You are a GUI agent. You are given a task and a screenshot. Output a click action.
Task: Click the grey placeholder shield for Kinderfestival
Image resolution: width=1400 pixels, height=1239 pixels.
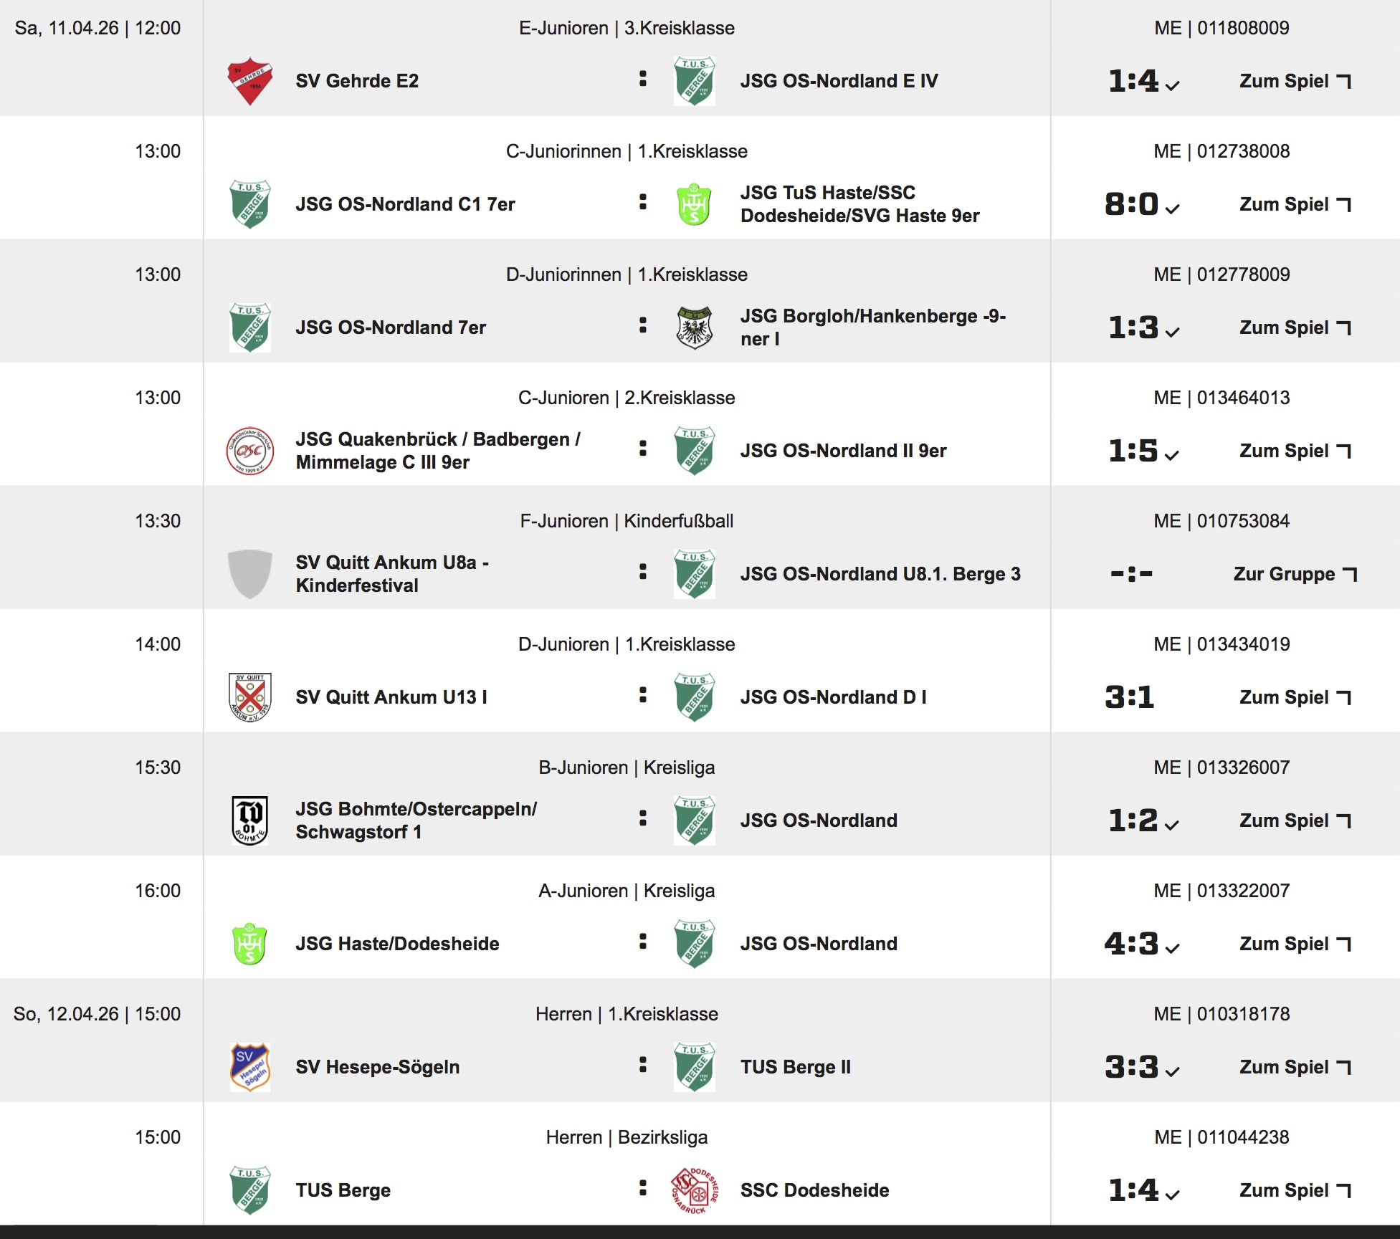(x=249, y=574)
